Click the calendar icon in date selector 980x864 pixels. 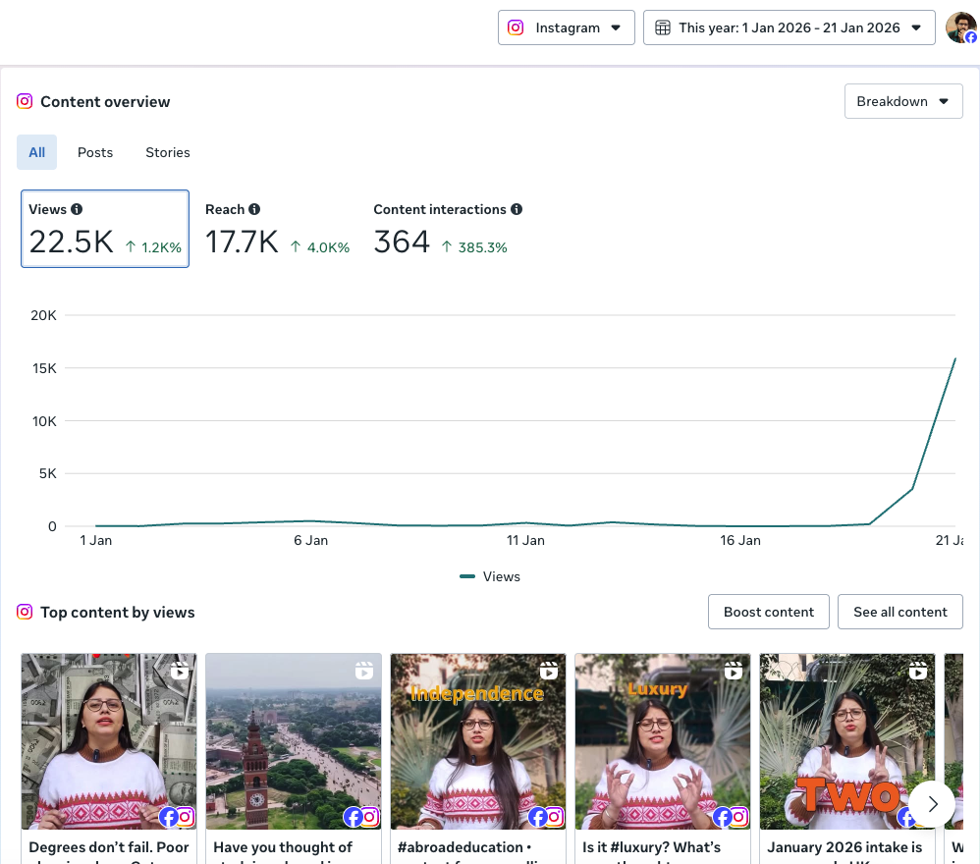pyautogui.click(x=663, y=27)
